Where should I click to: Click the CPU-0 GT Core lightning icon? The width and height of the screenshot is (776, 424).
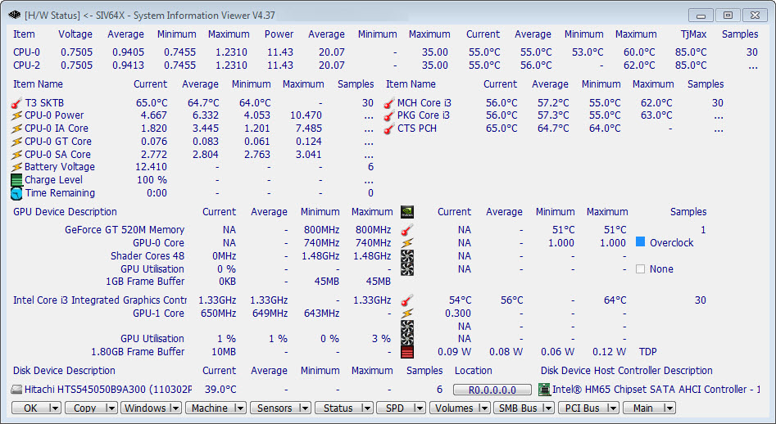pyautogui.click(x=16, y=142)
